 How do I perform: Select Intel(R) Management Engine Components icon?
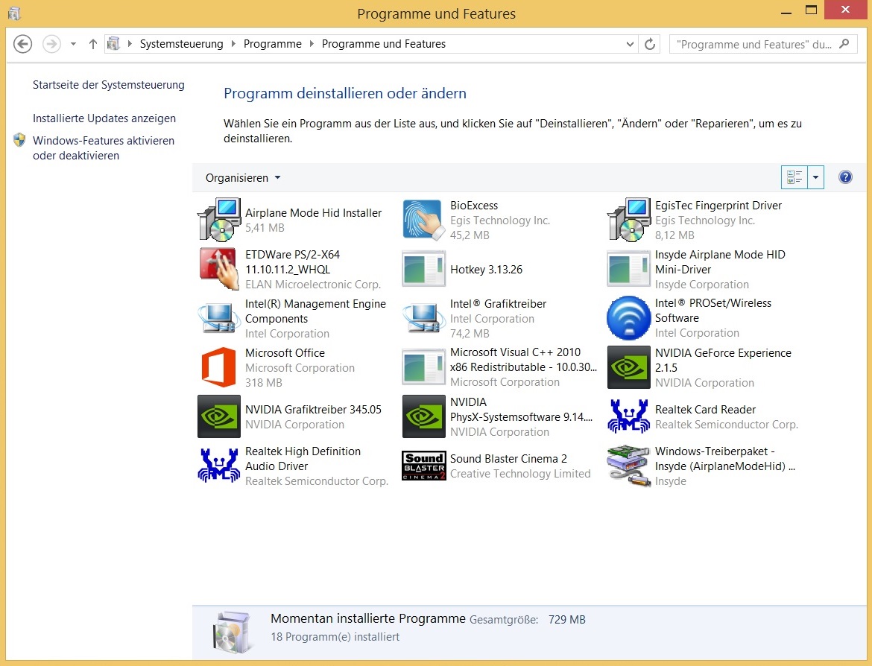point(219,318)
